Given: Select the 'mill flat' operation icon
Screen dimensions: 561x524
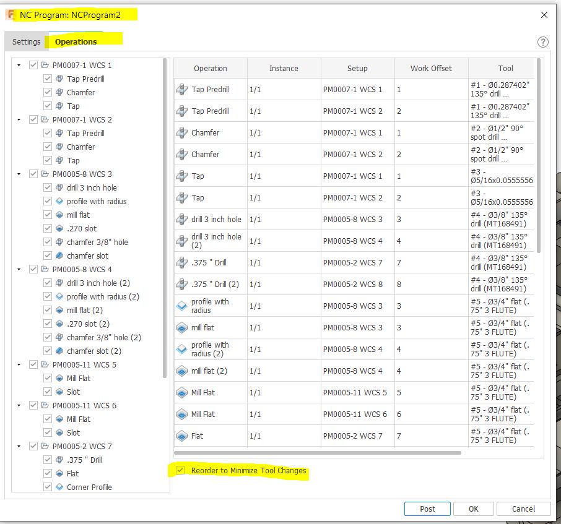Looking at the screenshot, I should tap(183, 327).
